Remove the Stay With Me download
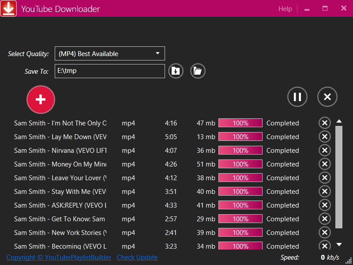The width and height of the screenshot is (353, 265). (325, 191)
